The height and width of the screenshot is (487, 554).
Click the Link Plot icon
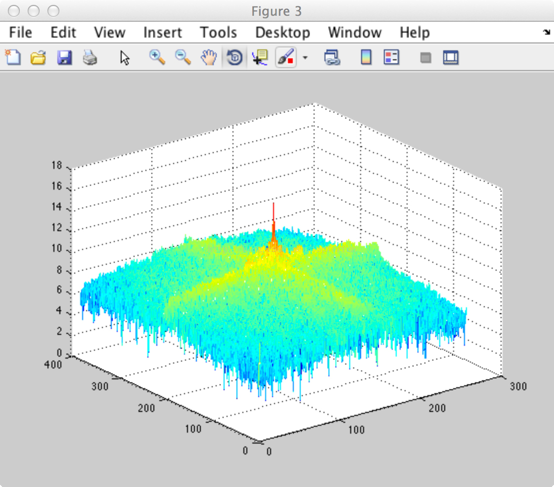(x=332, y=57)
